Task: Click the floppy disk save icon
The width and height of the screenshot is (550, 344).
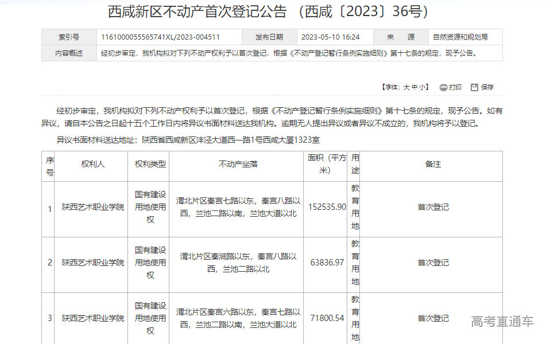Action: pyautogui.click(x=474, y=88)
